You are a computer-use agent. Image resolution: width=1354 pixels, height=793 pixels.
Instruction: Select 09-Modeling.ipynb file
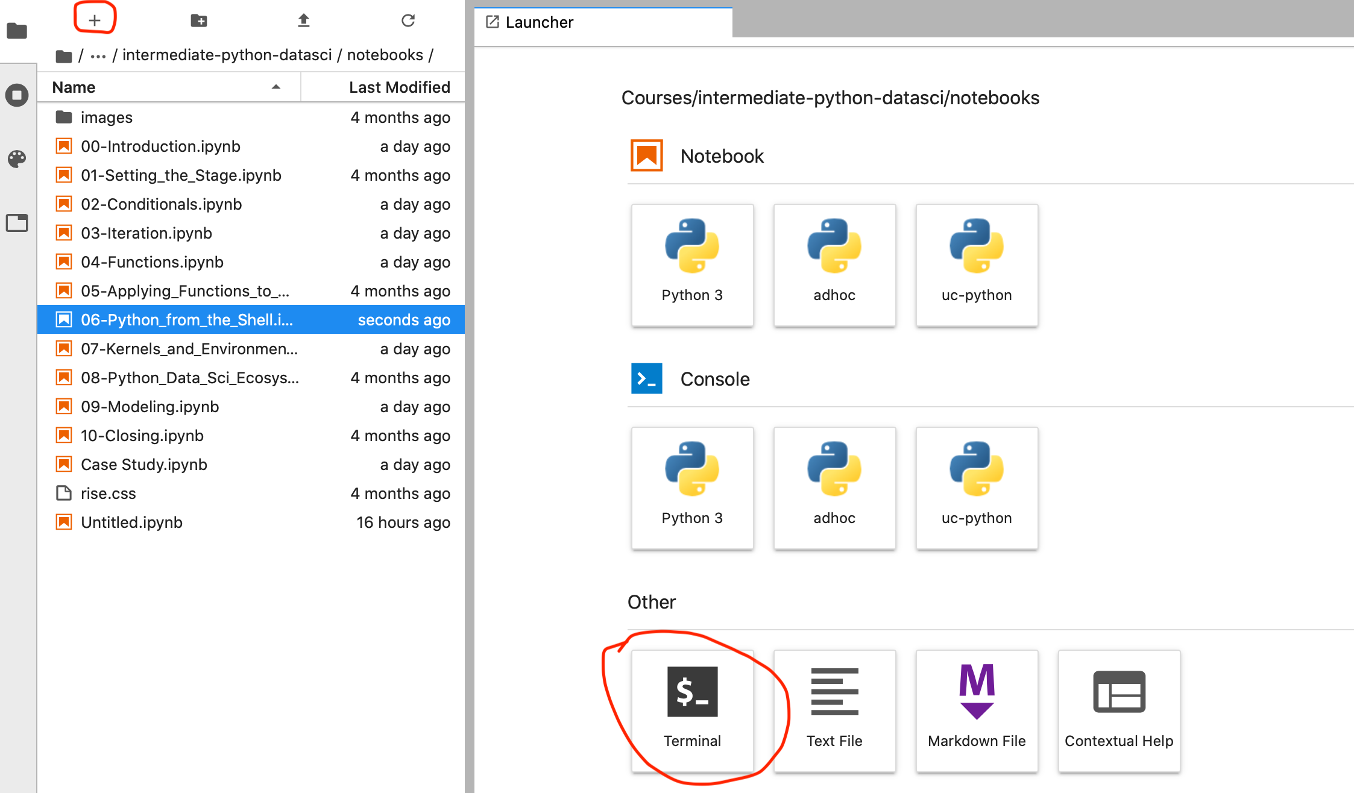(x=251, y=406)
